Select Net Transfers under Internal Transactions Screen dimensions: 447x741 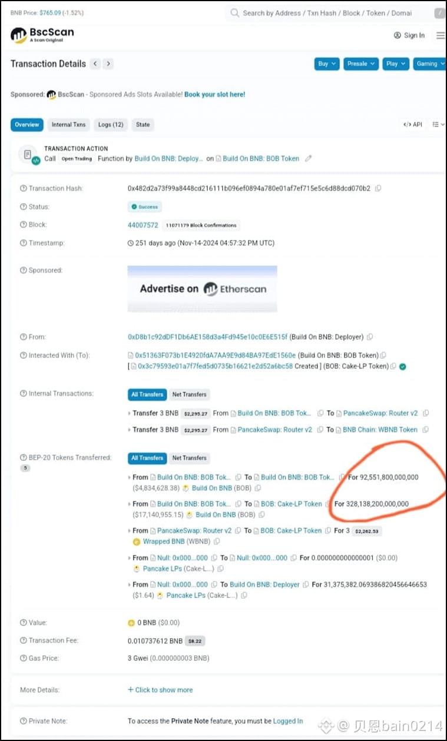[189, 394]
